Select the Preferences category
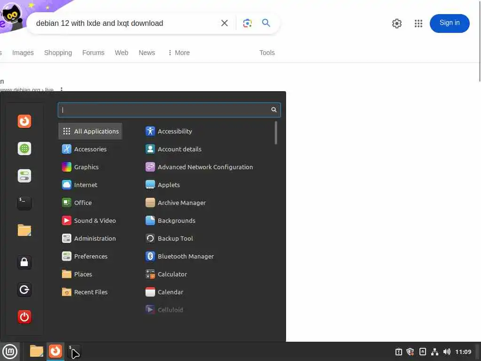This screenshot has height=361, width=481. pyautogui.click(x=85, y=256)
